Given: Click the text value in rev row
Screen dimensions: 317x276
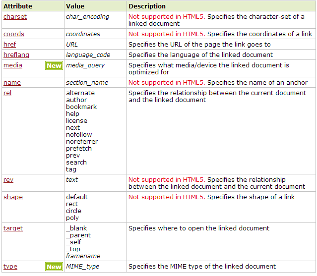Looking at the screenshot, I should pyautogui.click(x=72, y=180).
